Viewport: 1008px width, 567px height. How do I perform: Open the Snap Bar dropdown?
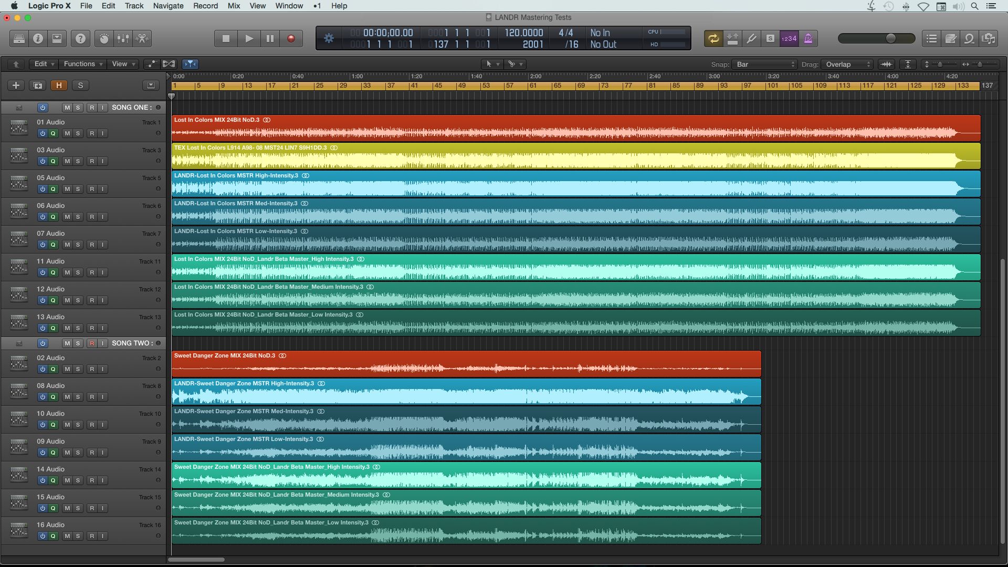tap(765, 64)
